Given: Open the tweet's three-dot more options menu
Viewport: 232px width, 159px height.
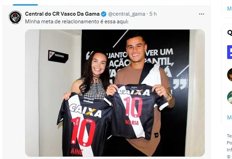Looking at the screenshot, I should (x=201, y=14).
